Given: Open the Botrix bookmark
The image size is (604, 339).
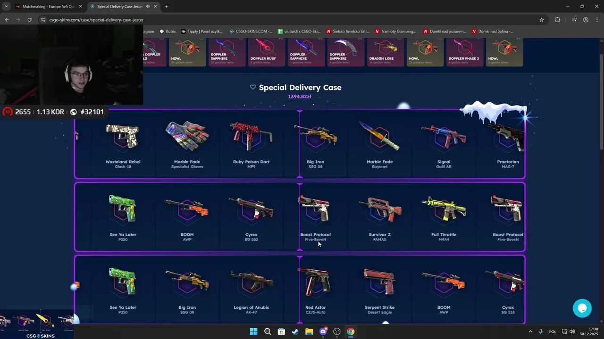Looking at the screenshot, I should 168,32.
